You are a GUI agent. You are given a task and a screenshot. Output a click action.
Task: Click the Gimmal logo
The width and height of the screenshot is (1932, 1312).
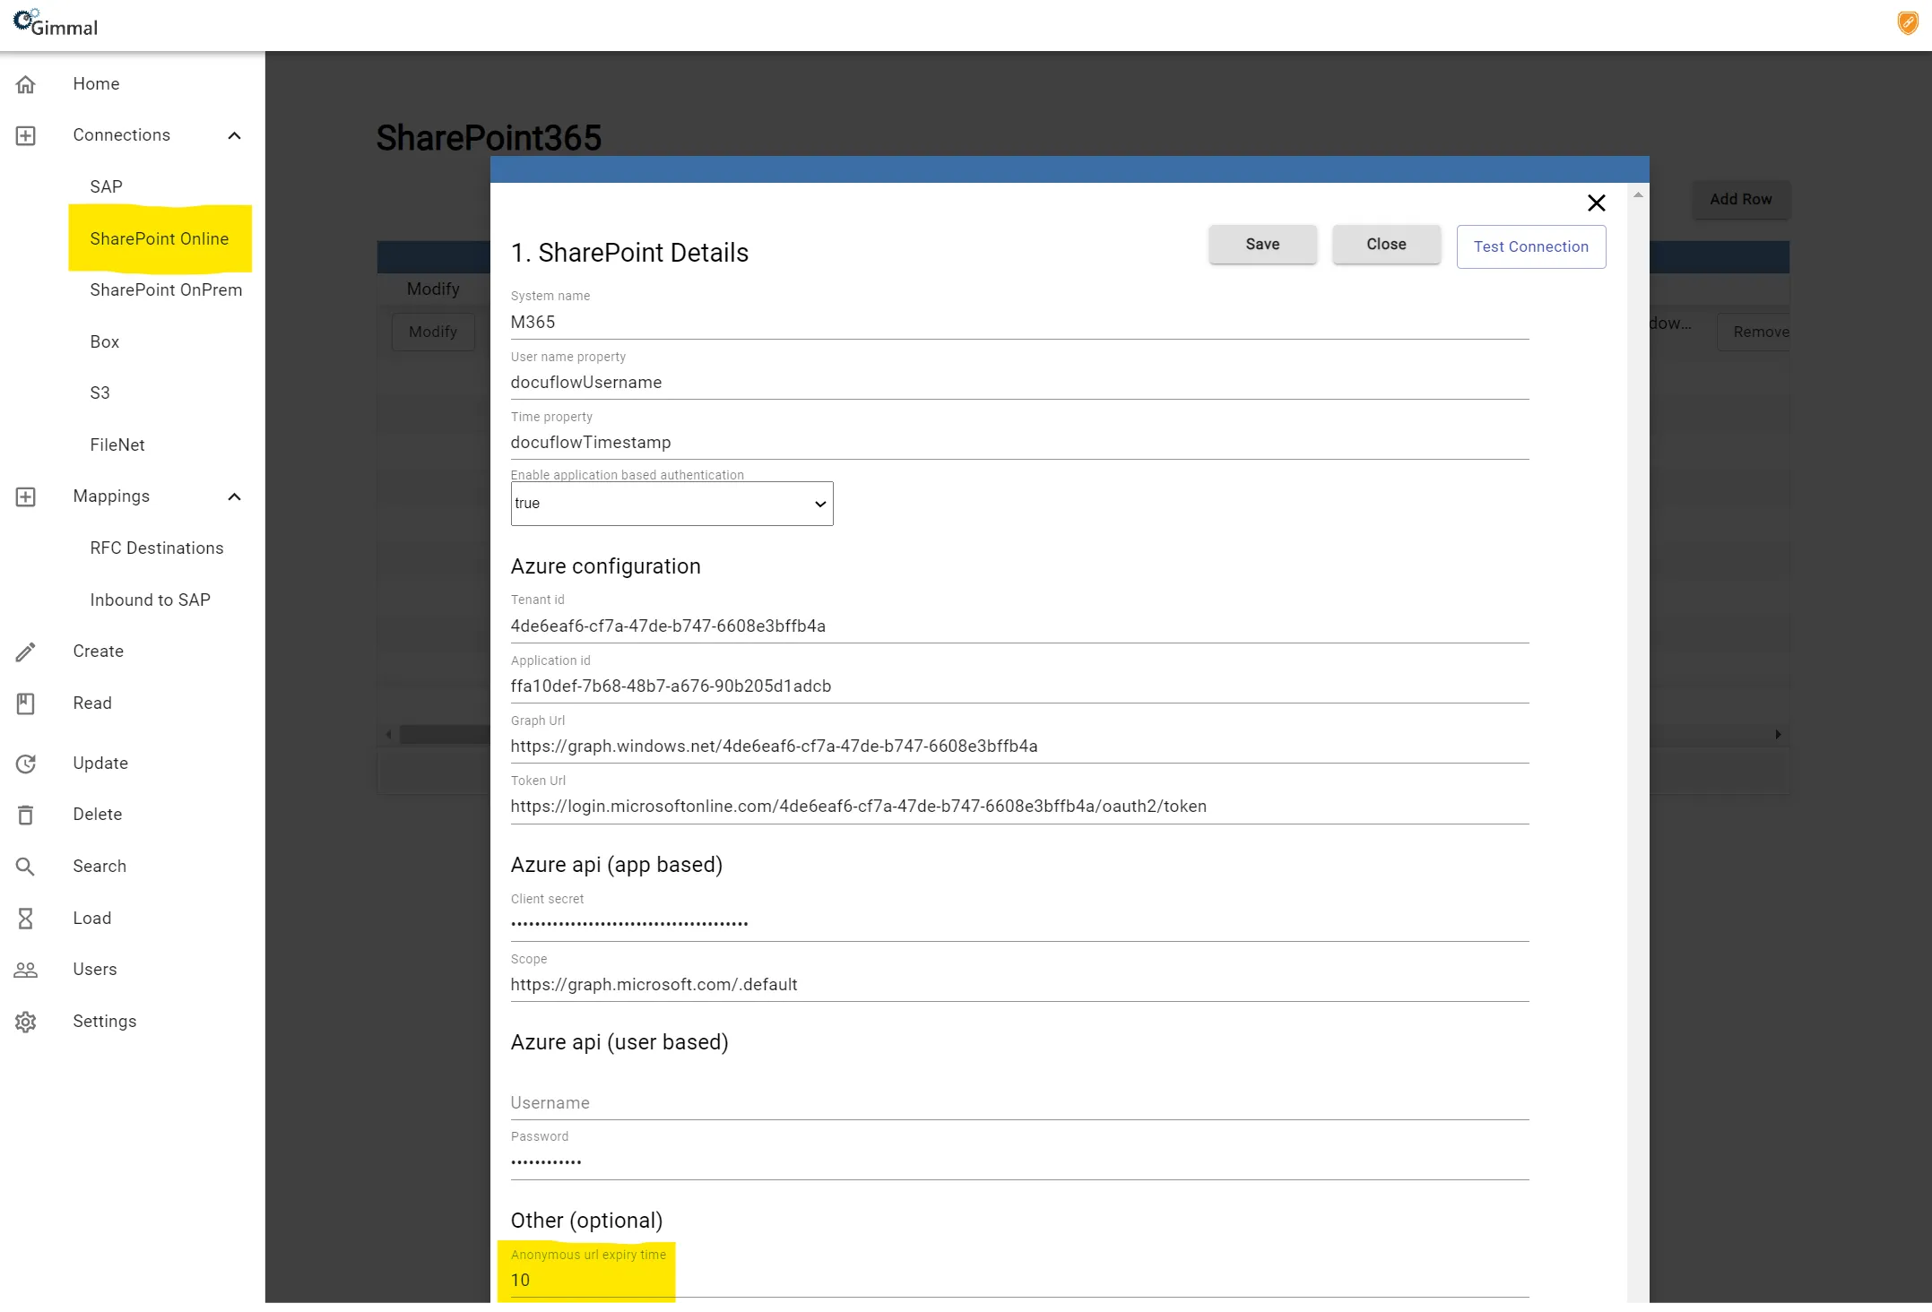tap(56, 23)
